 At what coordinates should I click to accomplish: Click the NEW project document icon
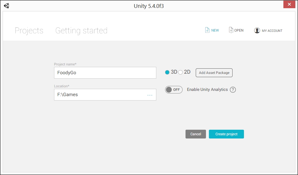tap(207, 30)
